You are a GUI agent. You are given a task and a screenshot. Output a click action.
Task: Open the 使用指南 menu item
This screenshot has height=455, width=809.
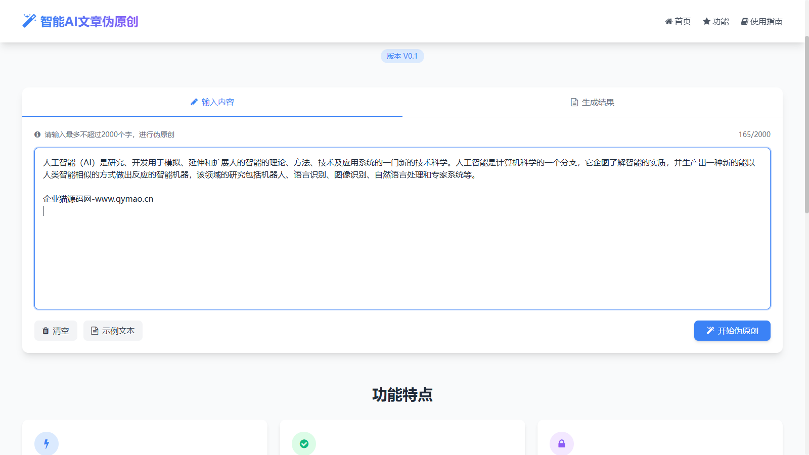(761, 21)
